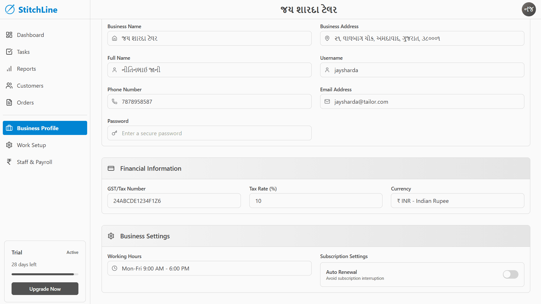Screen dimensions: 541x304
Task: Click the Trial Active badge
Action: tap(72, 252)
